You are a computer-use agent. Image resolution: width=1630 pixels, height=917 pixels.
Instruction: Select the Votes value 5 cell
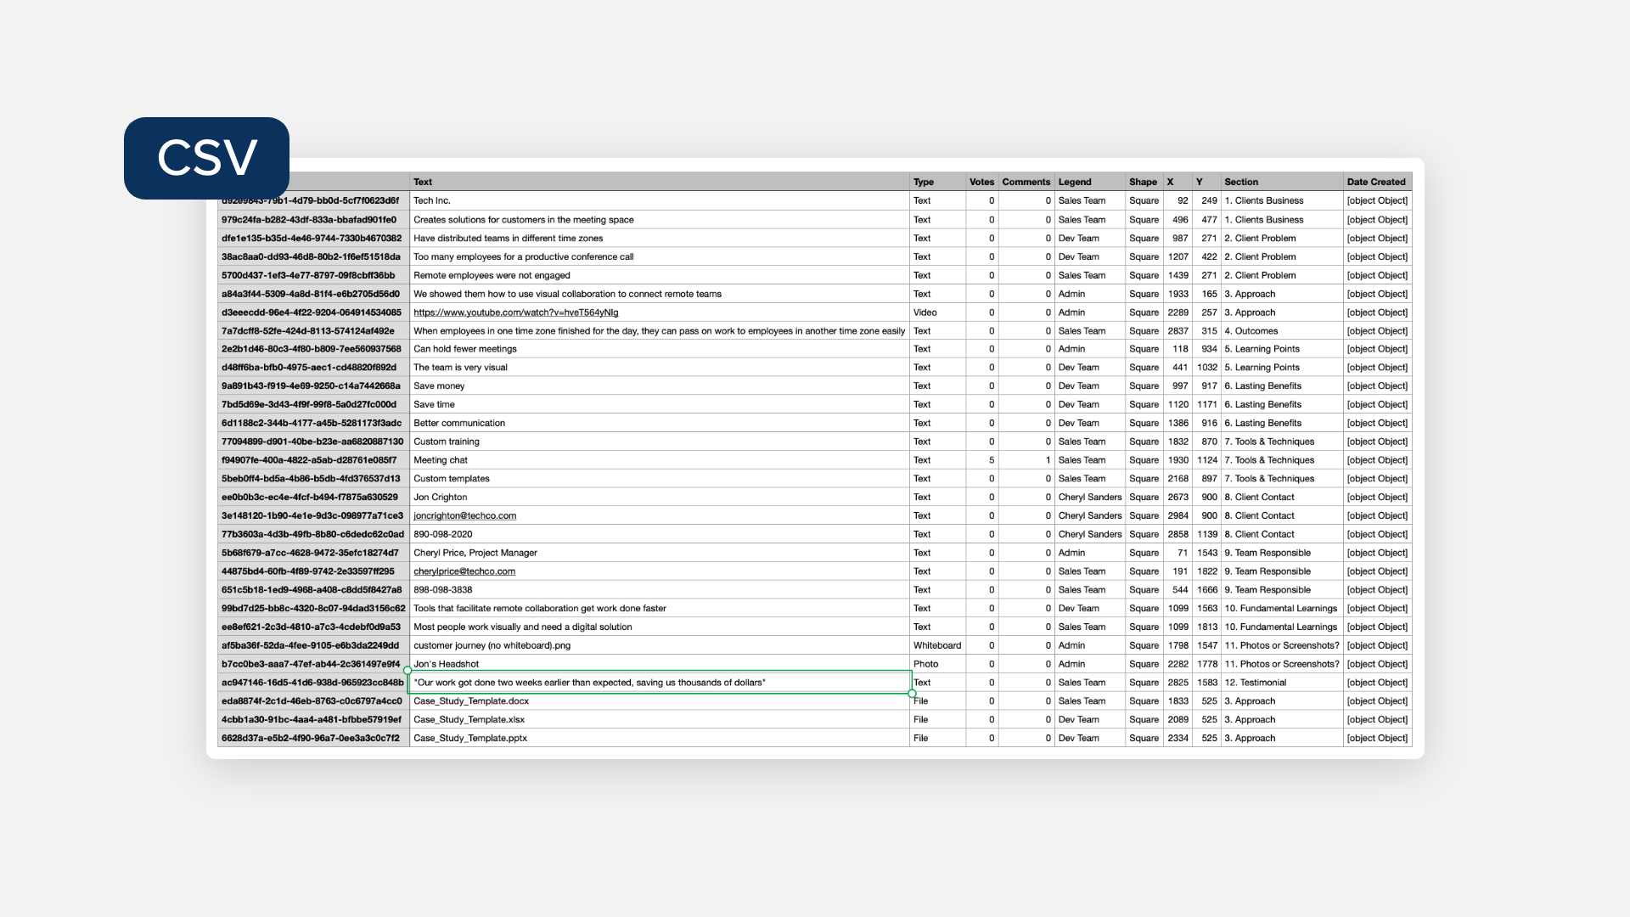coord(982,460)
